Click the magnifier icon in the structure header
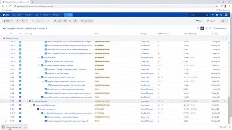This screenshot has width=232, height=130. pos(210,29)
